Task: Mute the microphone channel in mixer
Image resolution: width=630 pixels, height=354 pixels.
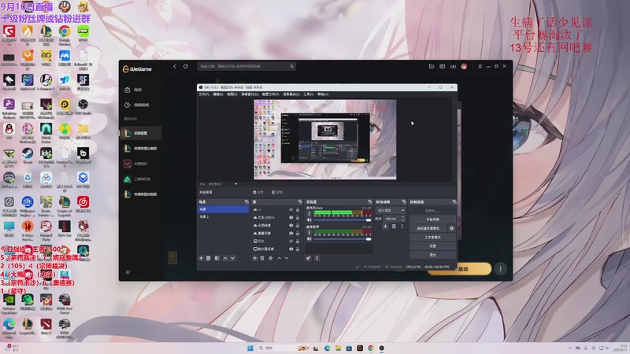Action: (309, 220)
